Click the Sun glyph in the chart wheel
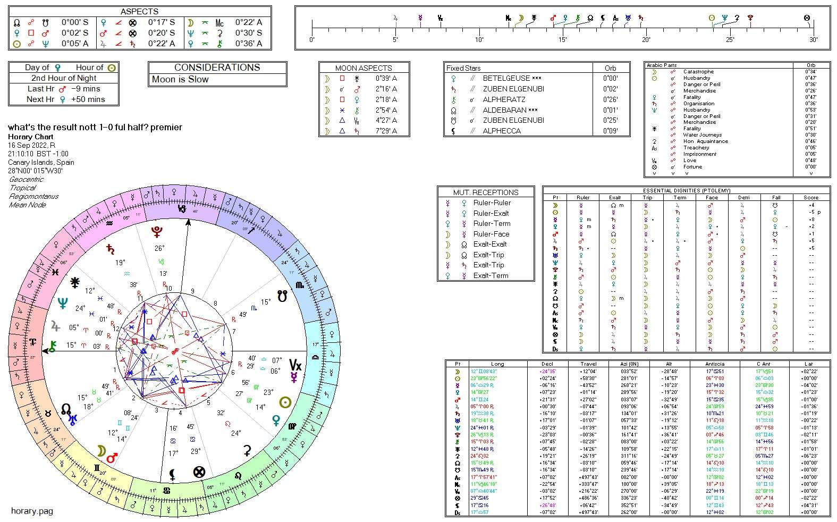 [285, 402]
